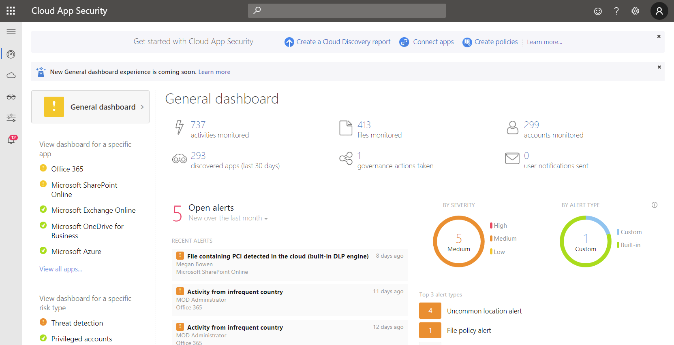Click Learn more… in Get started banner
Screen dimensions: 674x345
(x=544, y=42)
